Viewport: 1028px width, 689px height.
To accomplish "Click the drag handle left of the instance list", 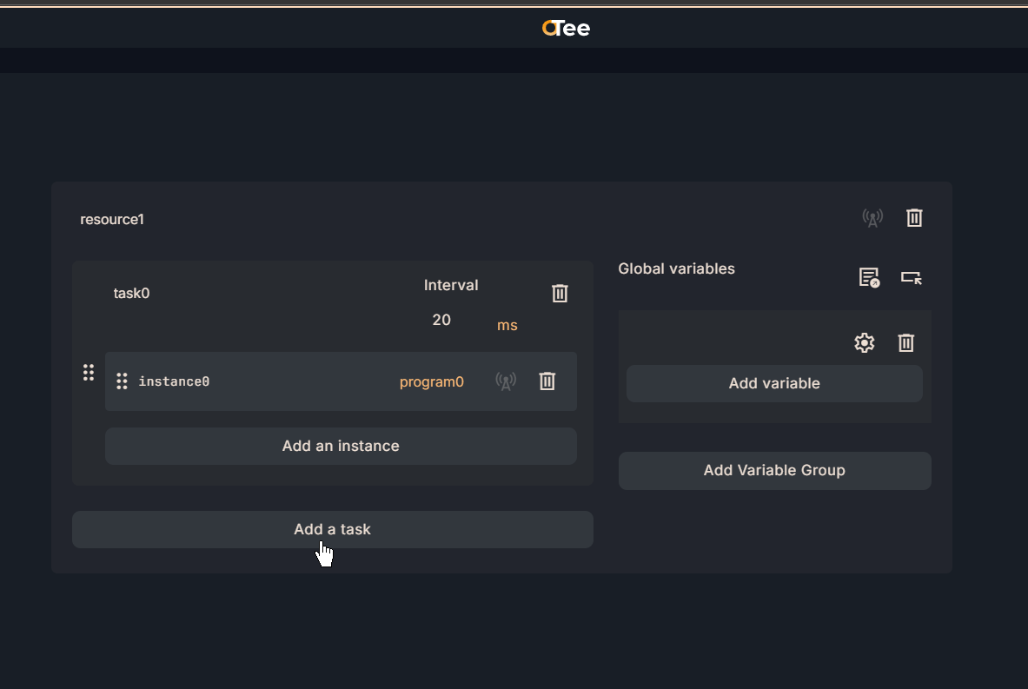I will point(89,373).
